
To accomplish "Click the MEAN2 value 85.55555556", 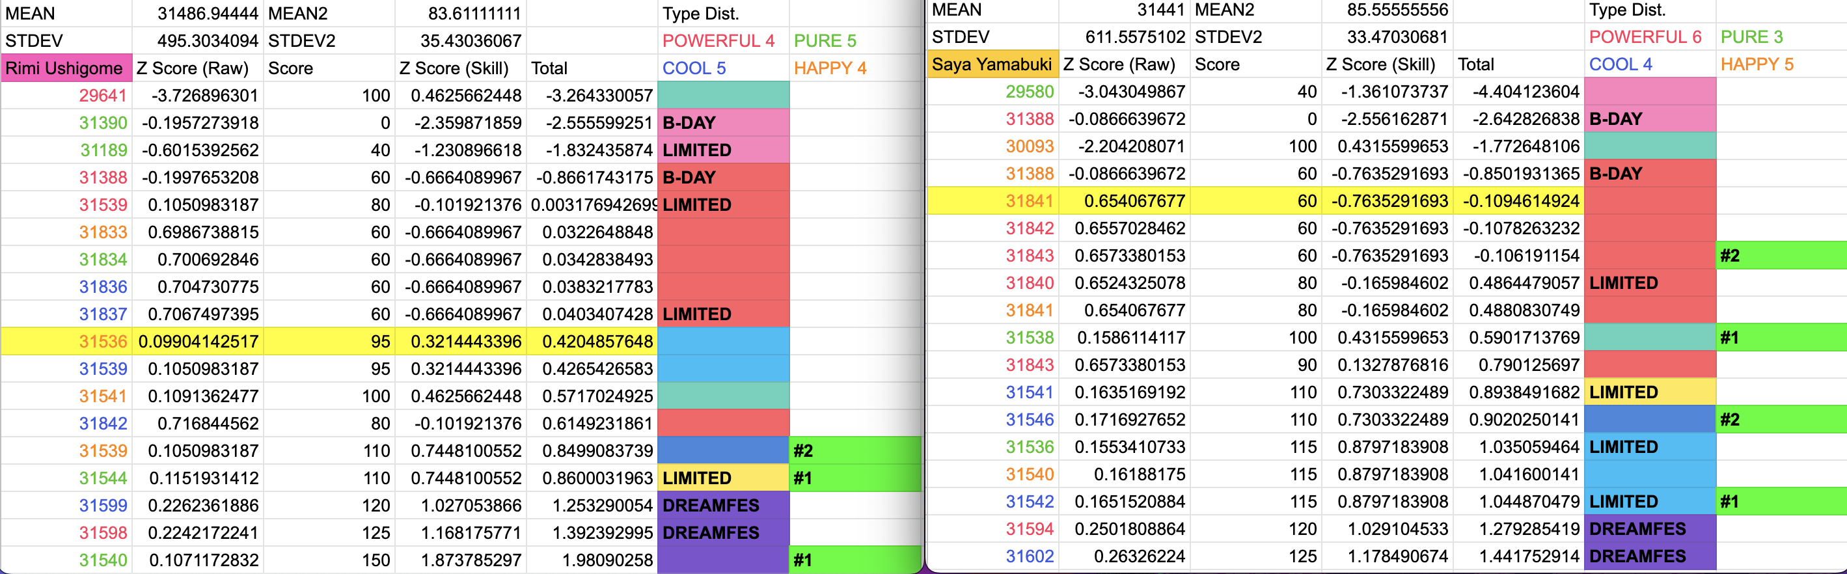I will tap(1387, 10).
